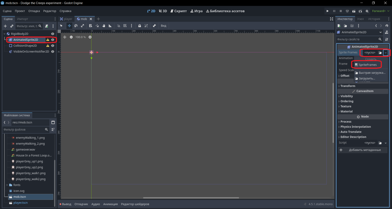Select the Move mode tool in toolbar
This screenshot has height=209, width=392.
click(x=69, y=26)
